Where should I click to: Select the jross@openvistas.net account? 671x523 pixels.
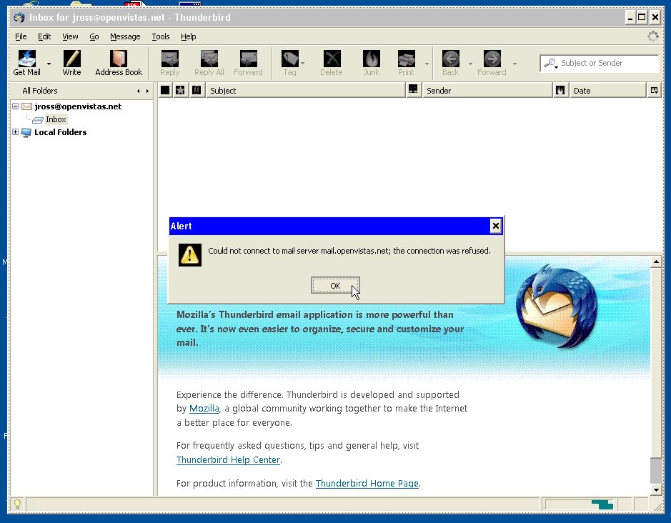pos(78,106)
